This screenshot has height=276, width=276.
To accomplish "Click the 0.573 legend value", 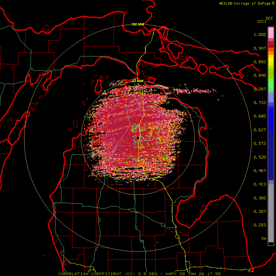I will click(x=260, y=144).
